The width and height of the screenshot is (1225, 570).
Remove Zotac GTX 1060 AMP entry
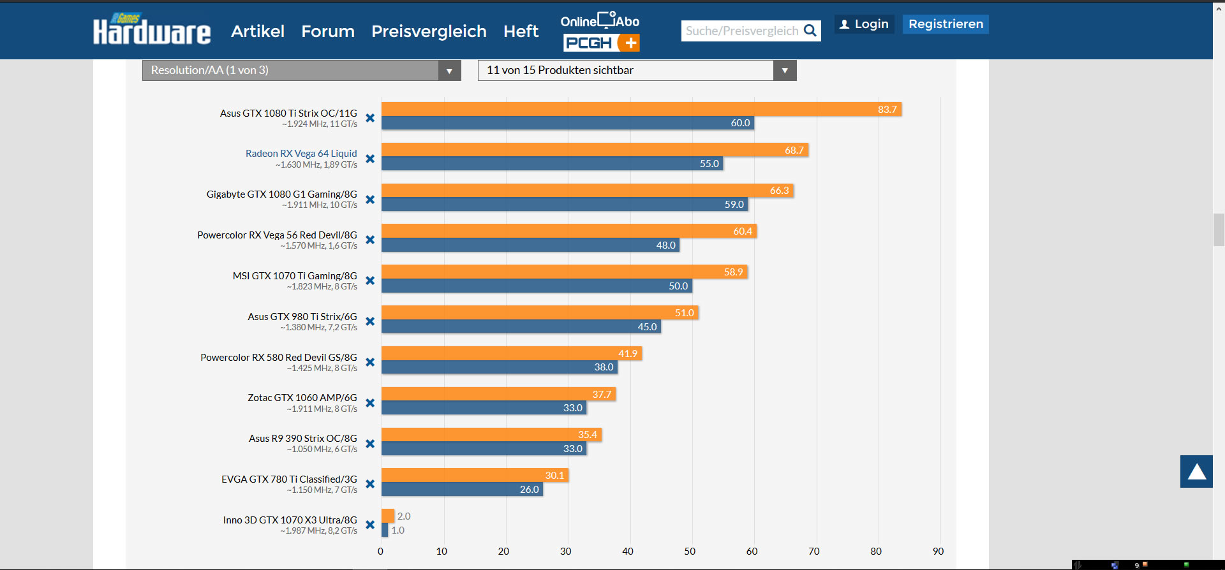[370, 403]
